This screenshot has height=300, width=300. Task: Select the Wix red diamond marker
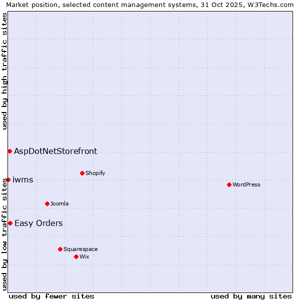pos(76,256)
